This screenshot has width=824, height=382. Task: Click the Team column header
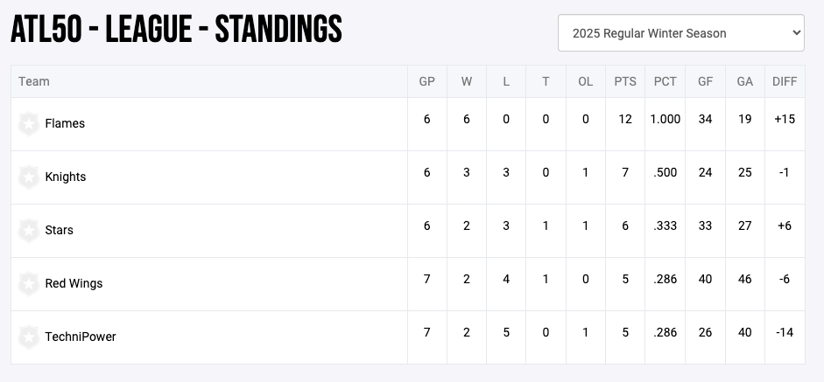(34, 81)
